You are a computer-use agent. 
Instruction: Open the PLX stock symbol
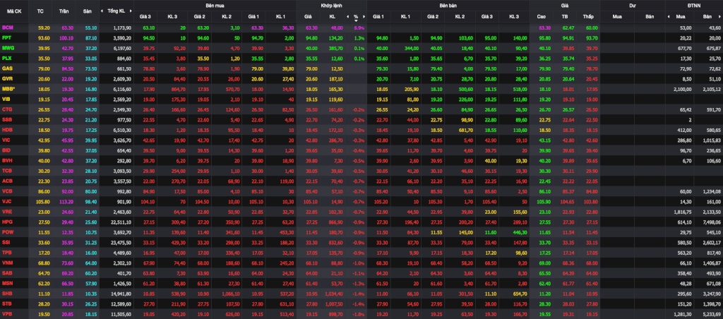pos(6,58)
